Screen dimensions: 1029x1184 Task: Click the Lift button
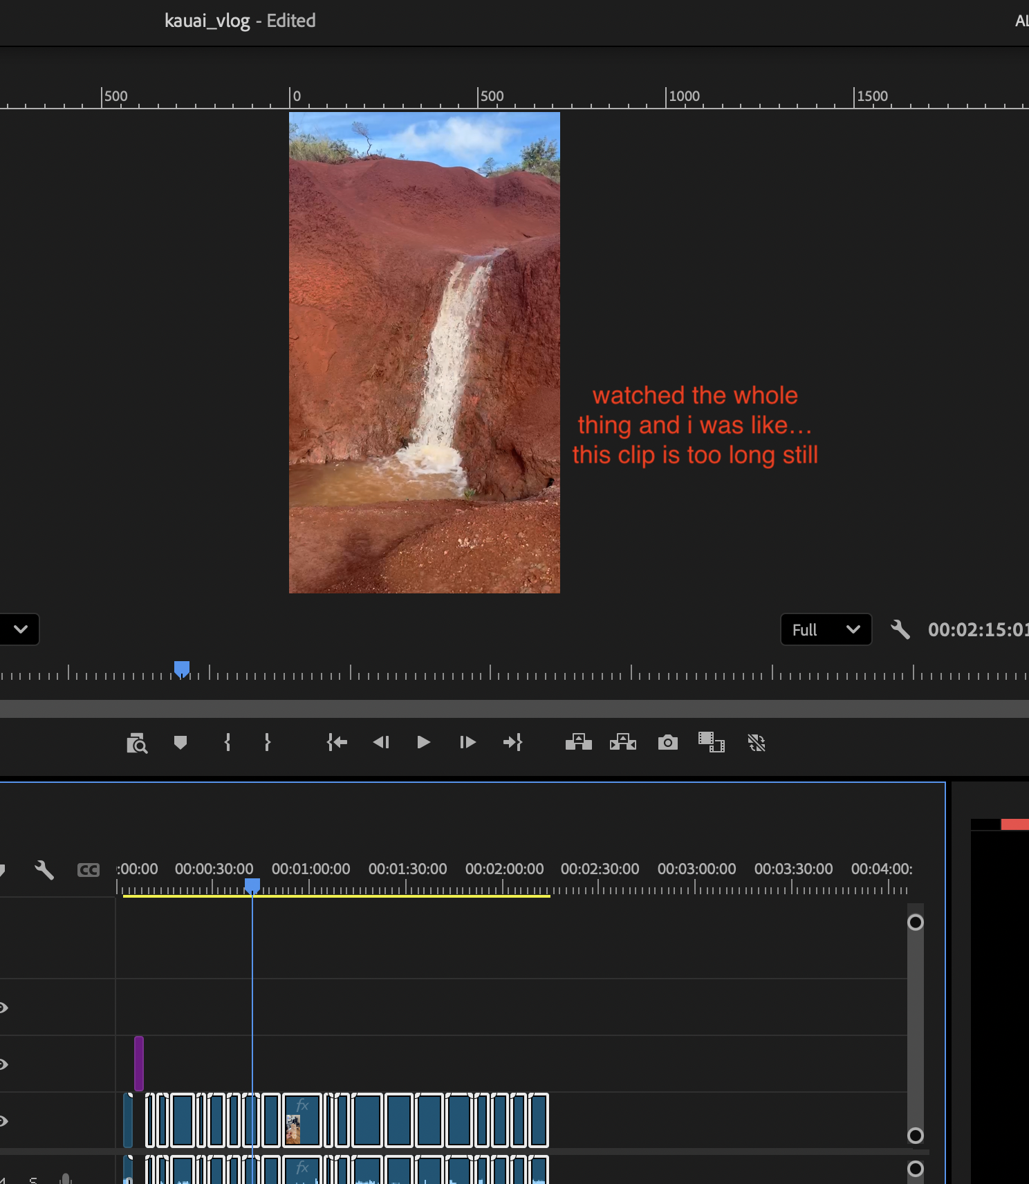point(579,743)
